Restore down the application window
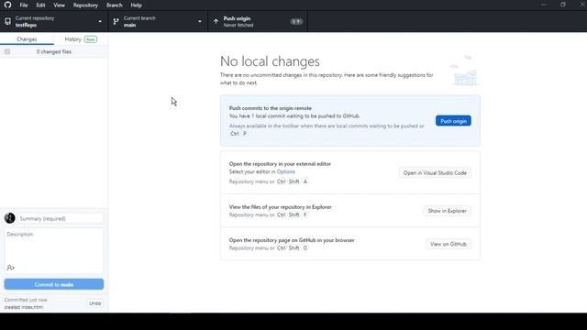587x330 pixels. click(x=562, y=5)
